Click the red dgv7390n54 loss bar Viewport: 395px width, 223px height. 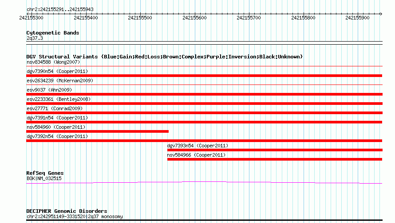[x=204, y=76]
